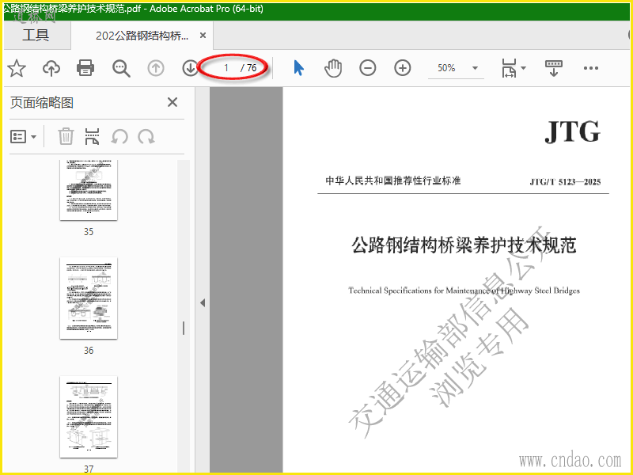Select page 35 thumbnail
The height and width of the screenshot is (475, 633).
tap(89, 190)
